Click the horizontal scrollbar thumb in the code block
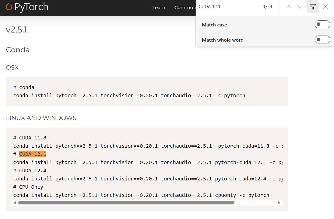 click(126, 203)
